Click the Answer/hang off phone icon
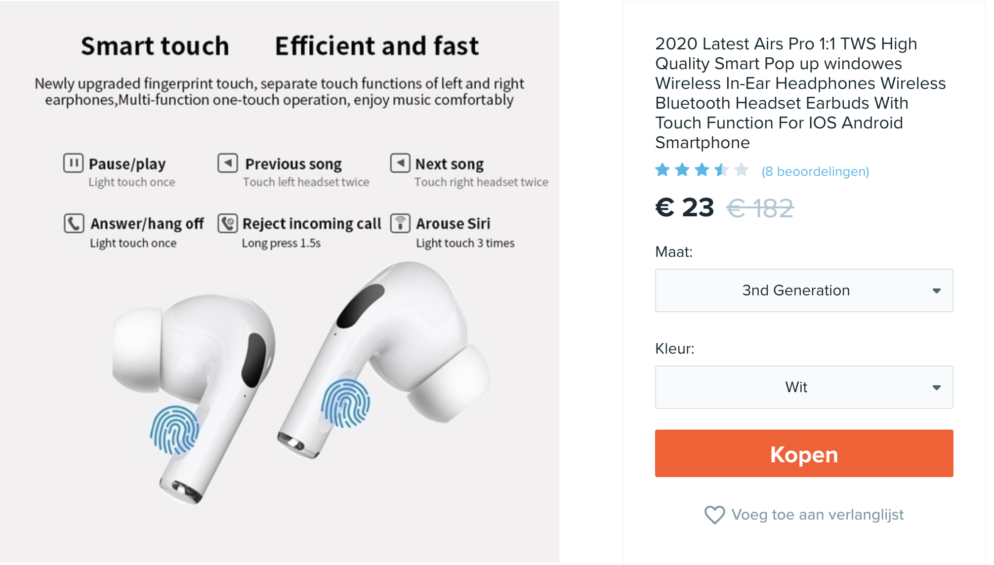 click(x=74, y=223)
